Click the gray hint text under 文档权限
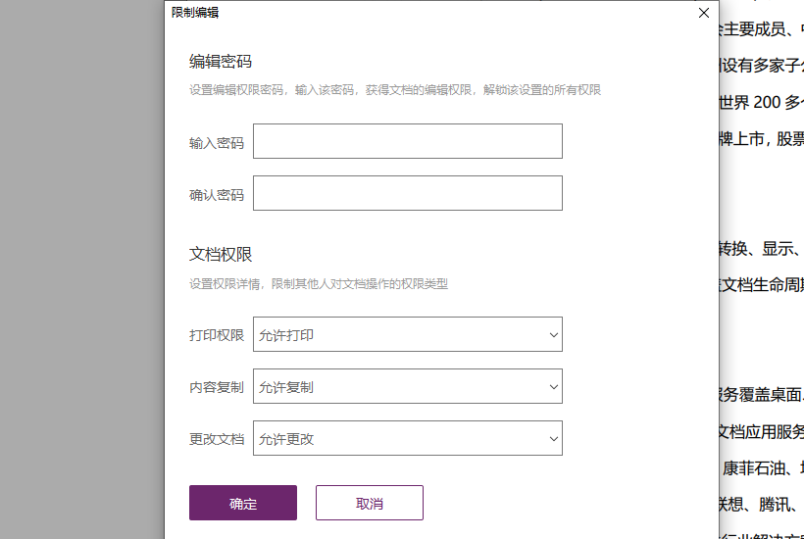804x539 pixels. tap(319, 284)
